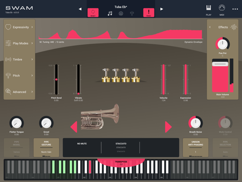This screenshot has width=242, height=182.
Task: Open the music notes preset icon
Action: click(x=110, y=14)
